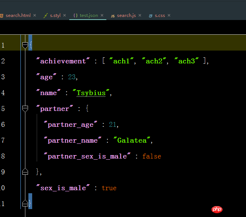
Task: Click the number 23 value
Action: [x=72, y=77]
